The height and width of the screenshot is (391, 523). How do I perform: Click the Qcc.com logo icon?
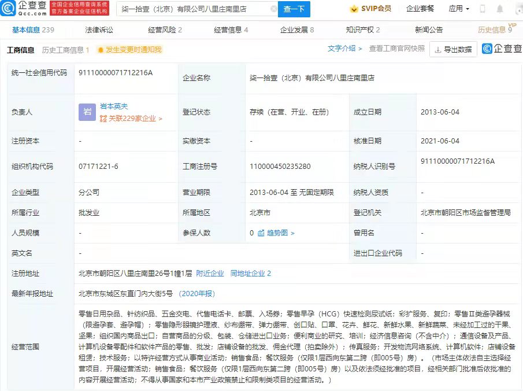click(x=8, y=8)
